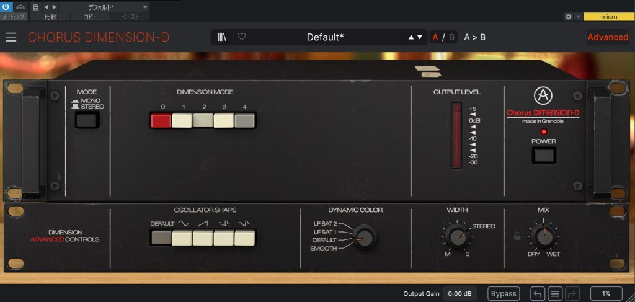
Task: Click the undo arrow in bottom bar
Action: (538, 294)
